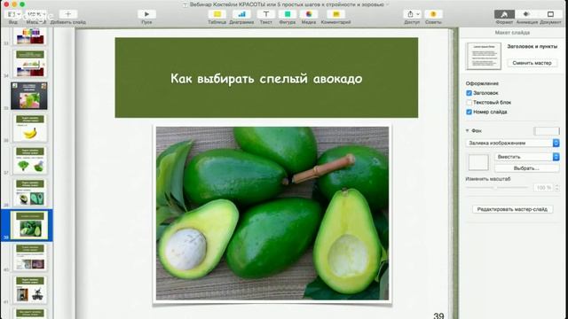Click the Макет слайда panel header
Screen dimensions: 568x319
(x=512, y=33)
